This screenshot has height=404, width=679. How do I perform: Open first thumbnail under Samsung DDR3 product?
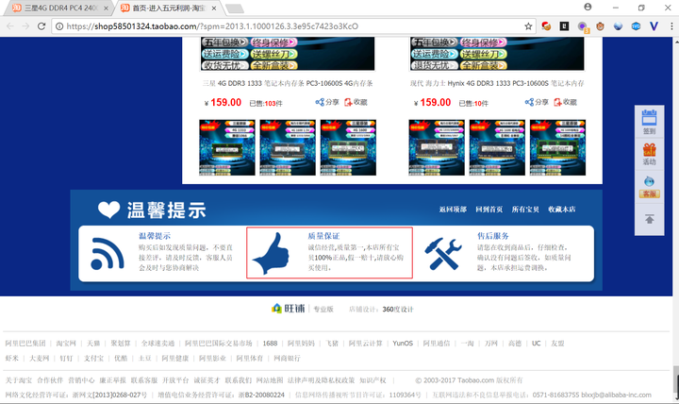point(227,148)
